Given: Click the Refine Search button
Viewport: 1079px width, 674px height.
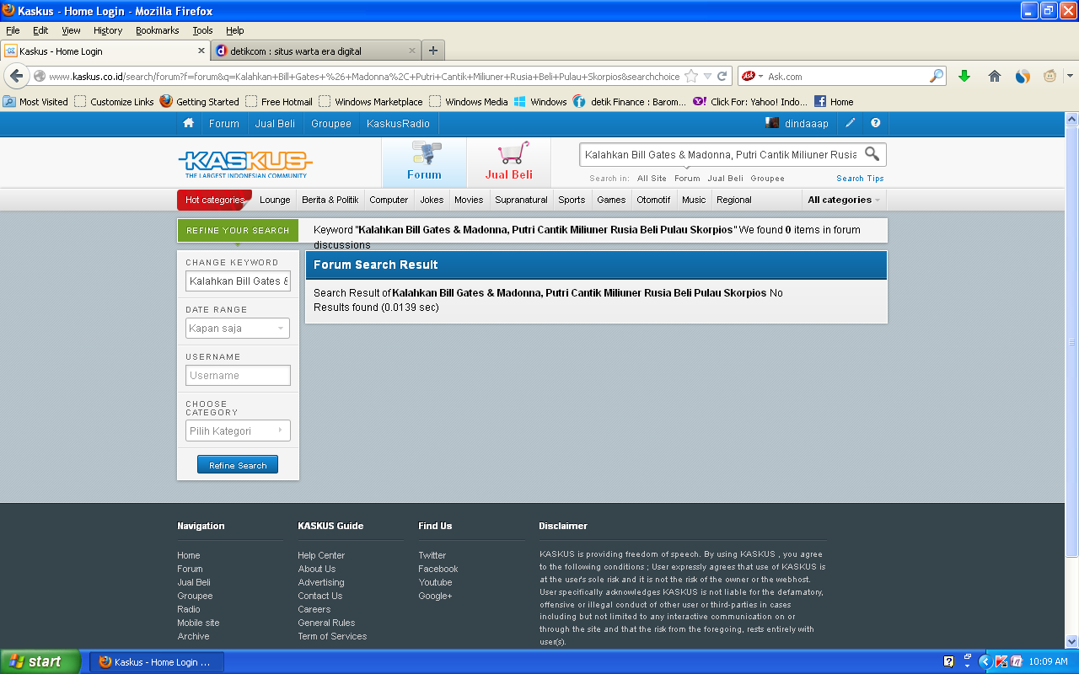Looking at the screenshot, I should 238,465.
